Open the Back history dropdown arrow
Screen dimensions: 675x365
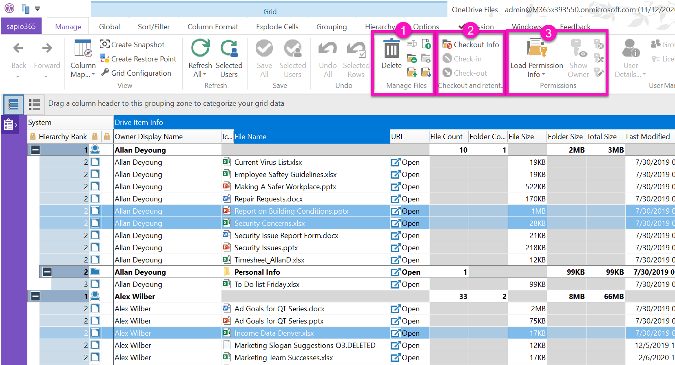[x=18, y=76]
